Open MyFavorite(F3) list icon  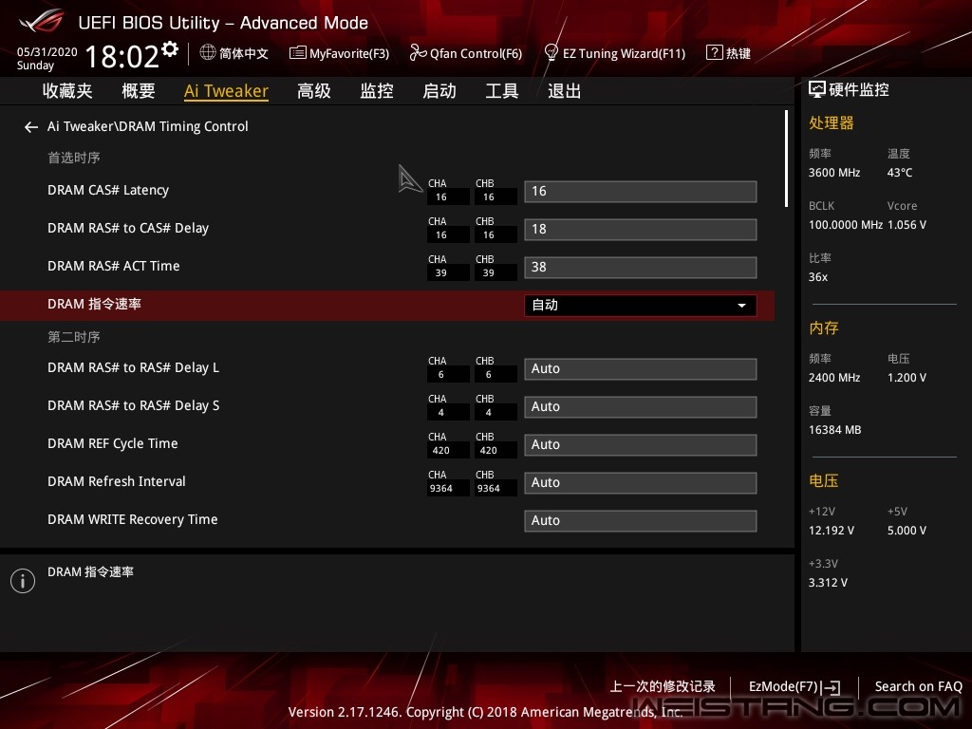tap(297, 53)
